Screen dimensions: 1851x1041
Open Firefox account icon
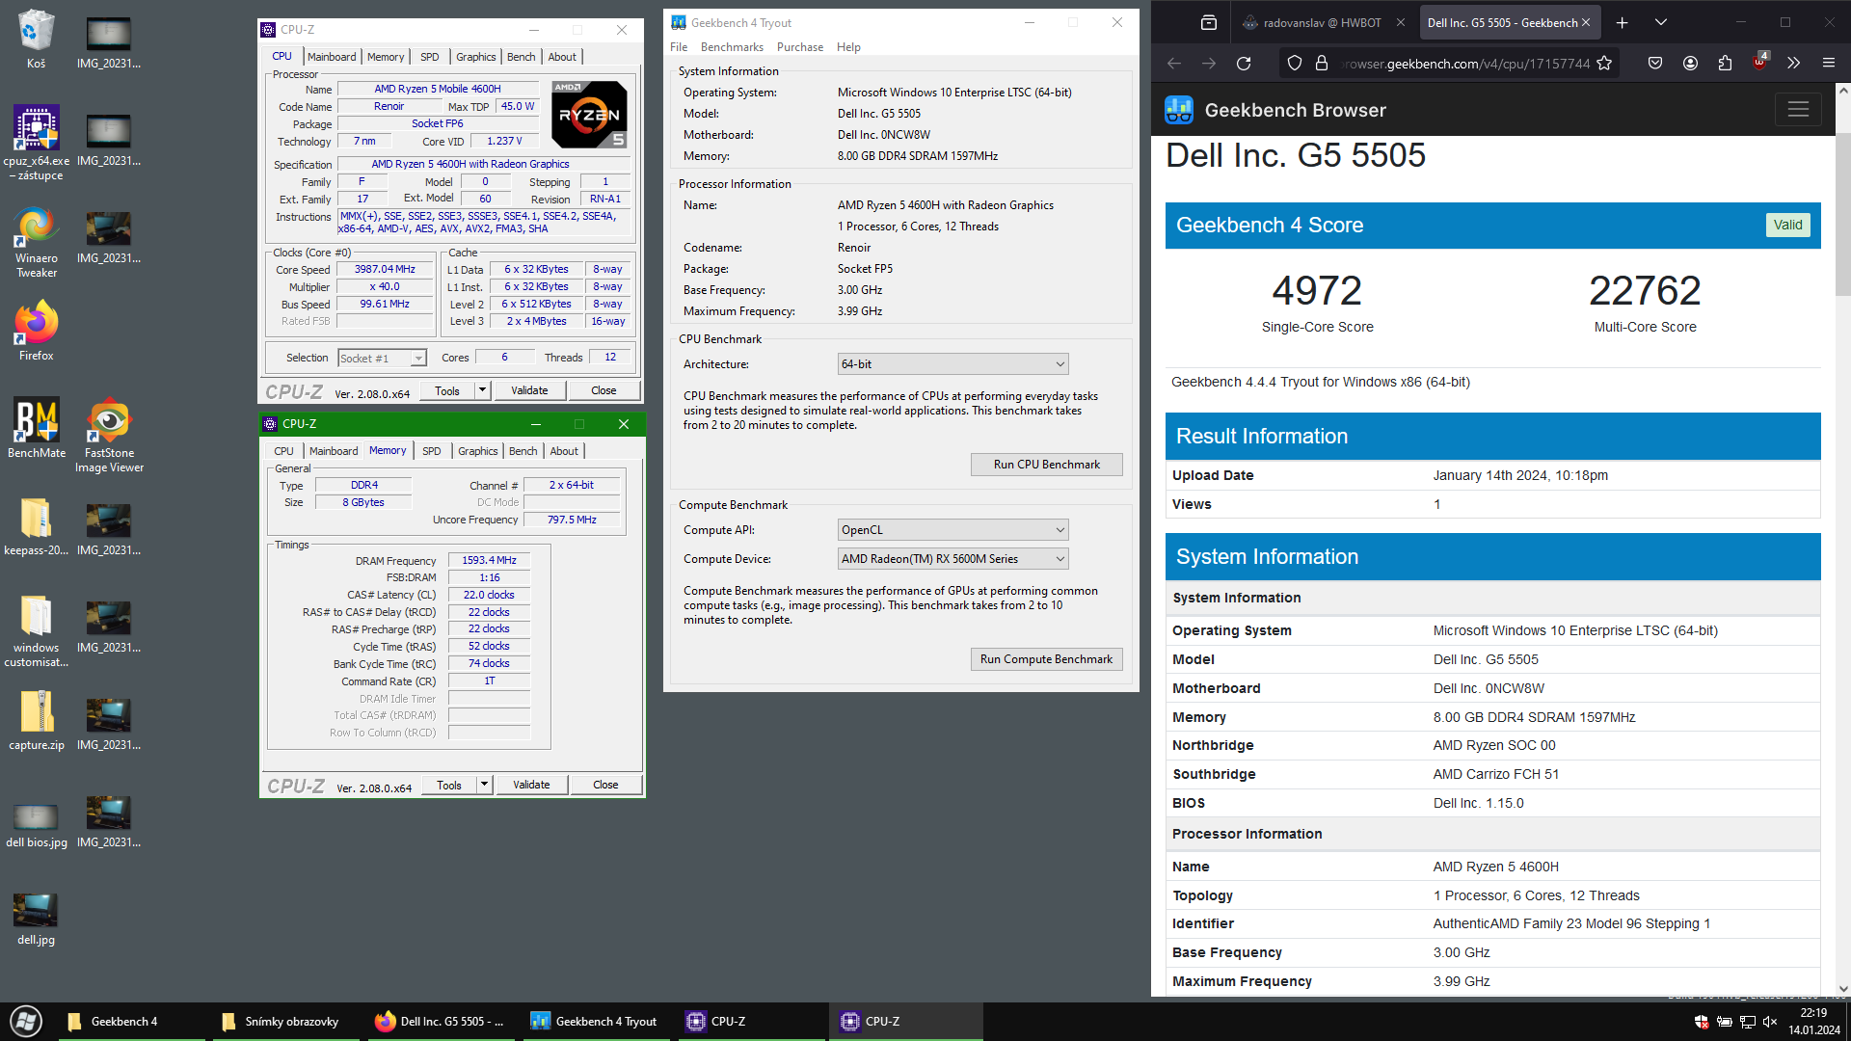[1690, 63]
